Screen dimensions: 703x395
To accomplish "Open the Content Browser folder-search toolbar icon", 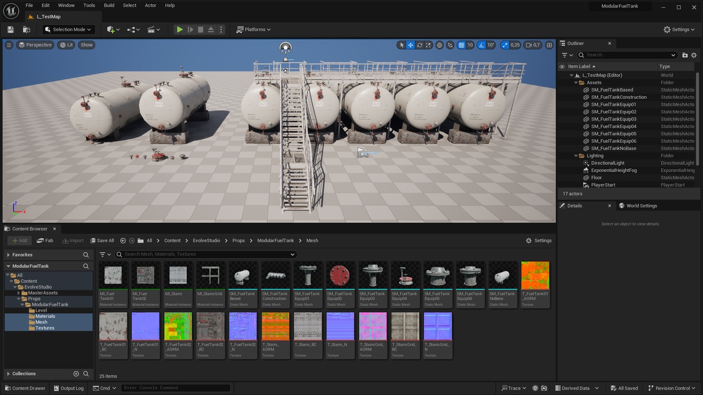I will point(26,30).
